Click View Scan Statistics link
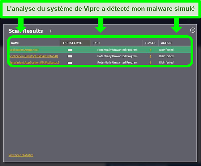This screenshot has width=201, height=166. tap(21, 155)
